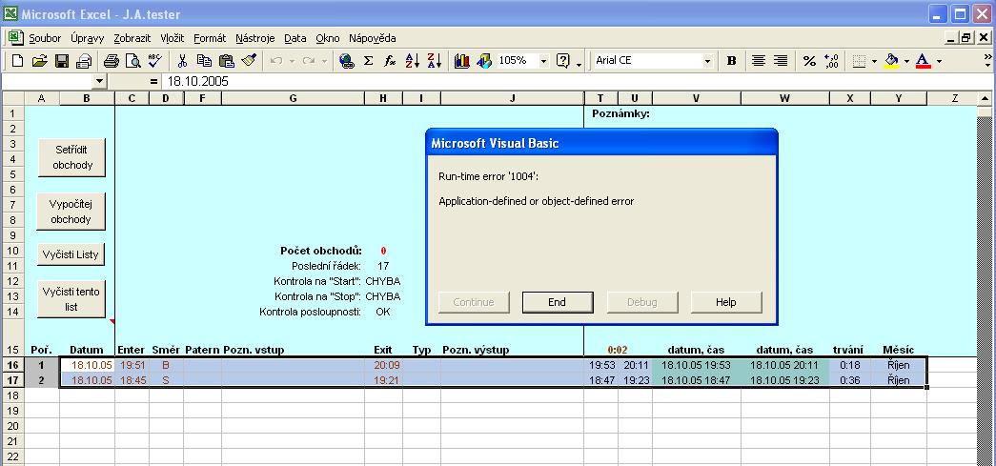Image resolution: width=996 pixels, height=466 pixels.
Task: Click the Setřídit obchody sheet button
Action: coord(72,157)
